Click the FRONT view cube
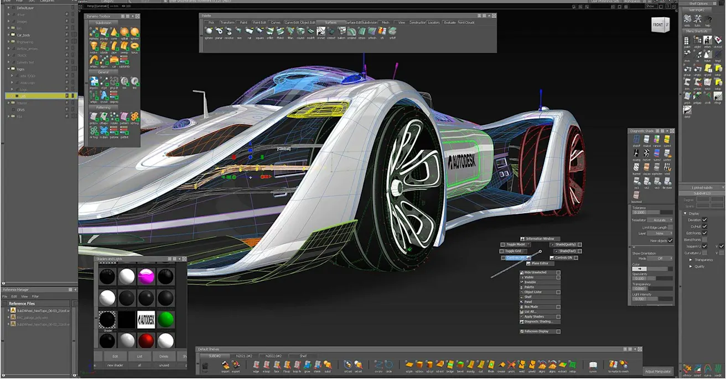 click(659, 25)
